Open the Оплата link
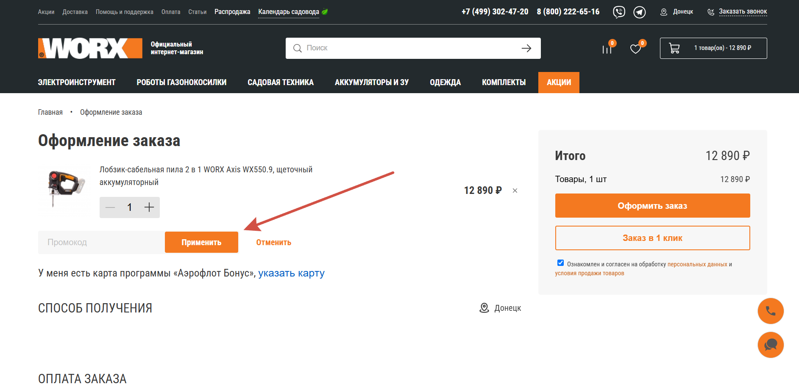Viewport: 799px width, 387px height. coord(171,12)
